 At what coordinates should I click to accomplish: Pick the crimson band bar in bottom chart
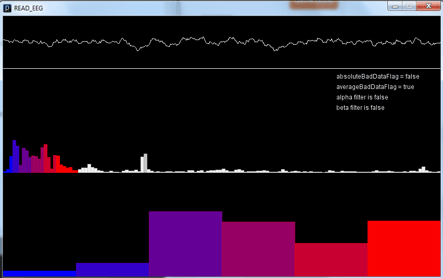pyautogui.click(x=331, y=260)
